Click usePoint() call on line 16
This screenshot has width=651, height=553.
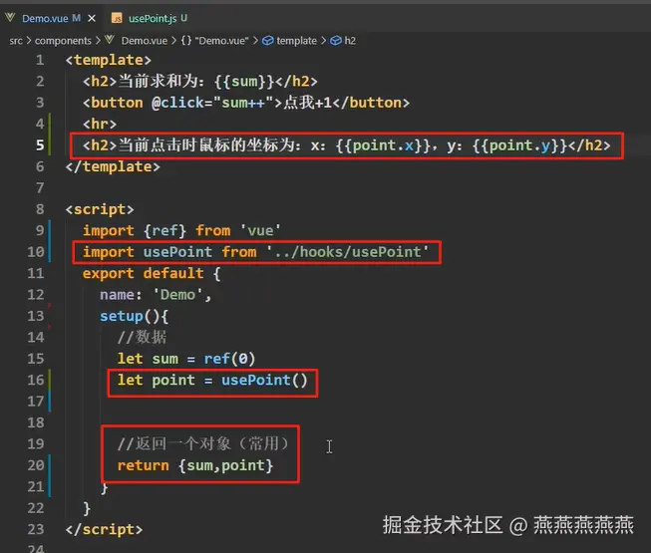(x=264, y=380)
